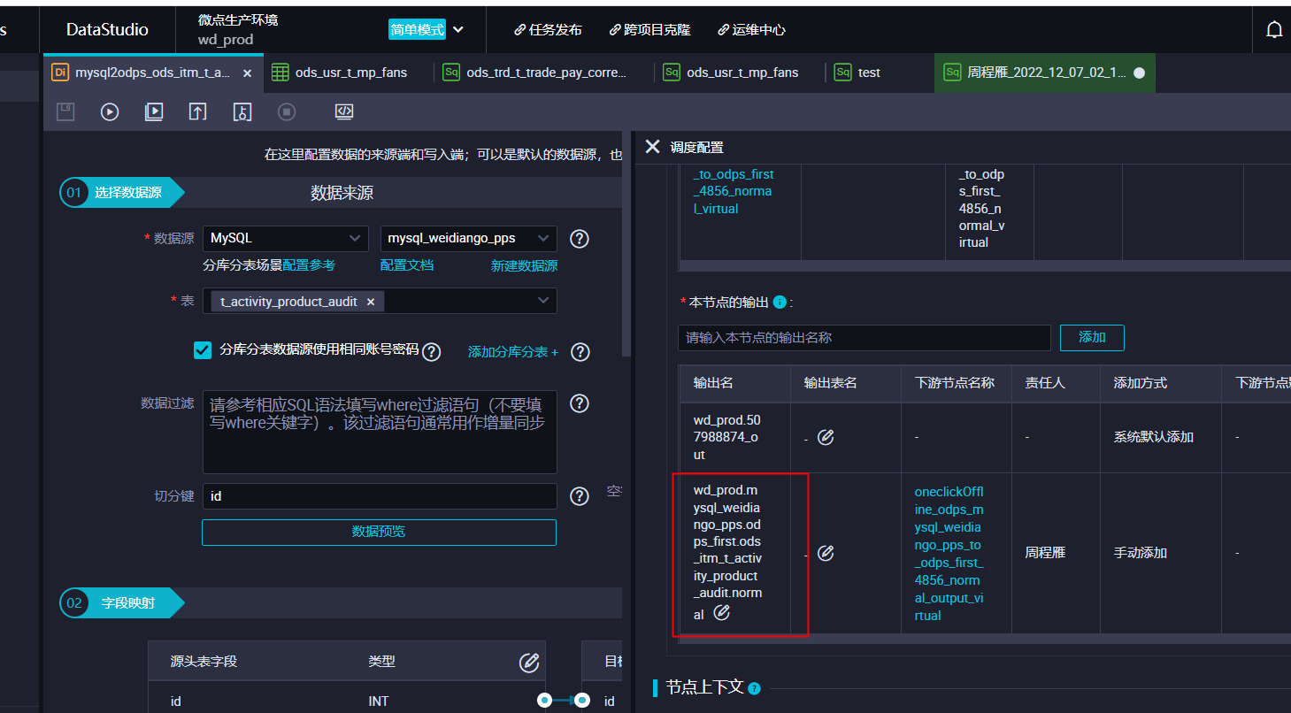Screen dimensions: 1291x713
Task: Click the 周程雁 owner cell in the output table
Action: 1045,553
